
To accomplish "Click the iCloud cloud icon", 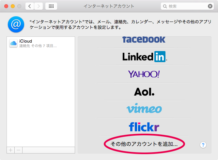I will pos(13,43).
